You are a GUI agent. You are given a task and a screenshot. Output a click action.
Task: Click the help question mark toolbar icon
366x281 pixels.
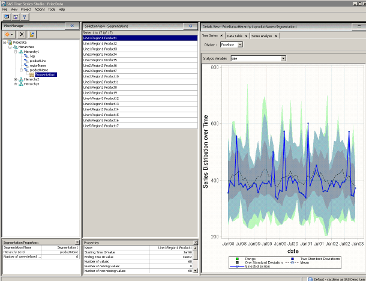(x=23, y=17)
